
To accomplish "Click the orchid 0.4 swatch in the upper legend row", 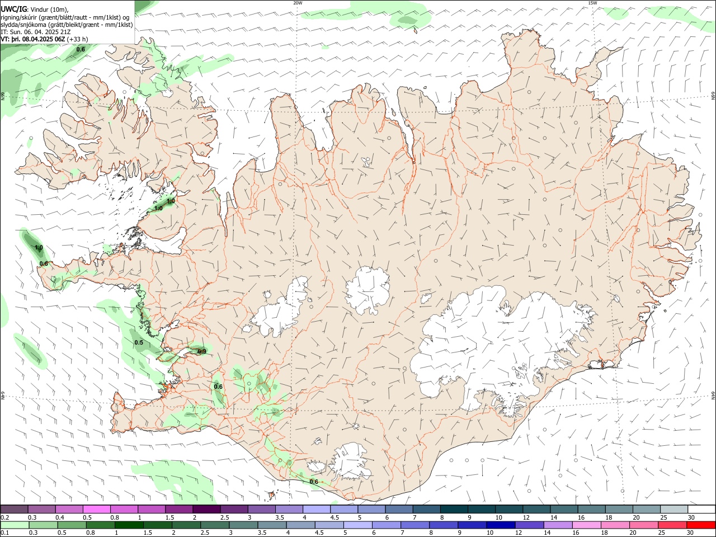I will click(69, 510).
